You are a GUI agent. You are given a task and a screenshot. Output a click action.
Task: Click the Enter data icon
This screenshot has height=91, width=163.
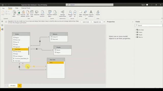click(32, 13)
